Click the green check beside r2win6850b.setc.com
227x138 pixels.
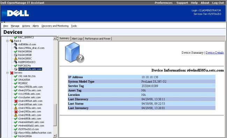pyautogui.click(x=16, y=118)
